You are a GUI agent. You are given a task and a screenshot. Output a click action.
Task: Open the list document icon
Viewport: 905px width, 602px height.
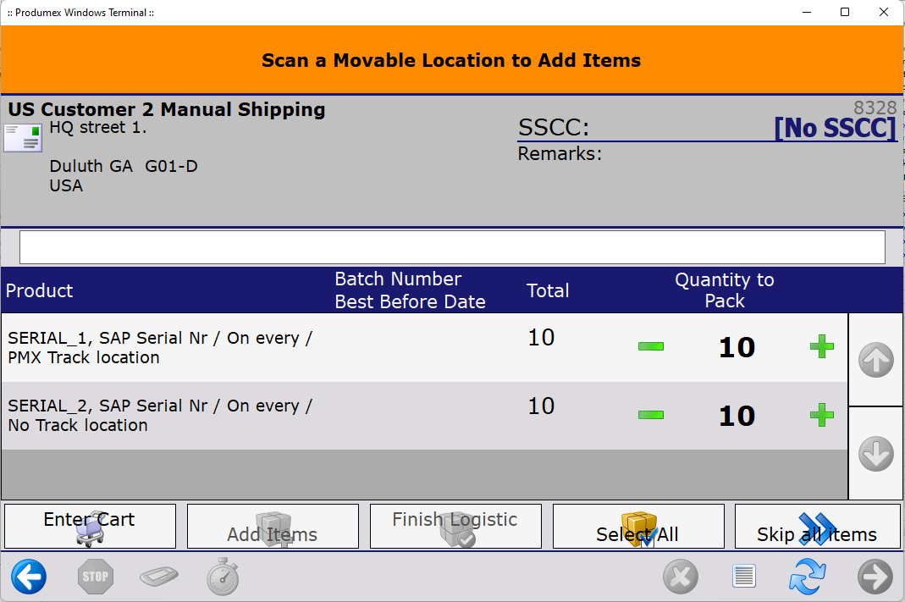point(744,577)
